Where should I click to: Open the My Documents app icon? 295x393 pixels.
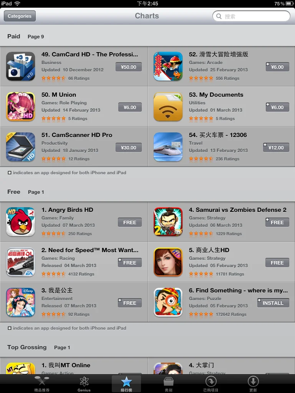tap(168, 107)
